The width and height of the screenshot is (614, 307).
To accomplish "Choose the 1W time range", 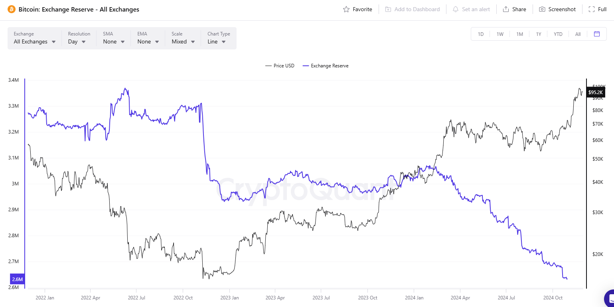I will pyautogui.click(x=500, y=34).
